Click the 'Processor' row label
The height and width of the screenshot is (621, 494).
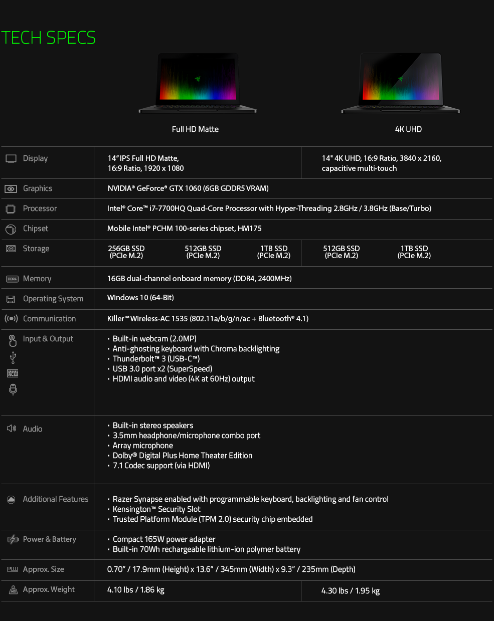pos(40,209)
